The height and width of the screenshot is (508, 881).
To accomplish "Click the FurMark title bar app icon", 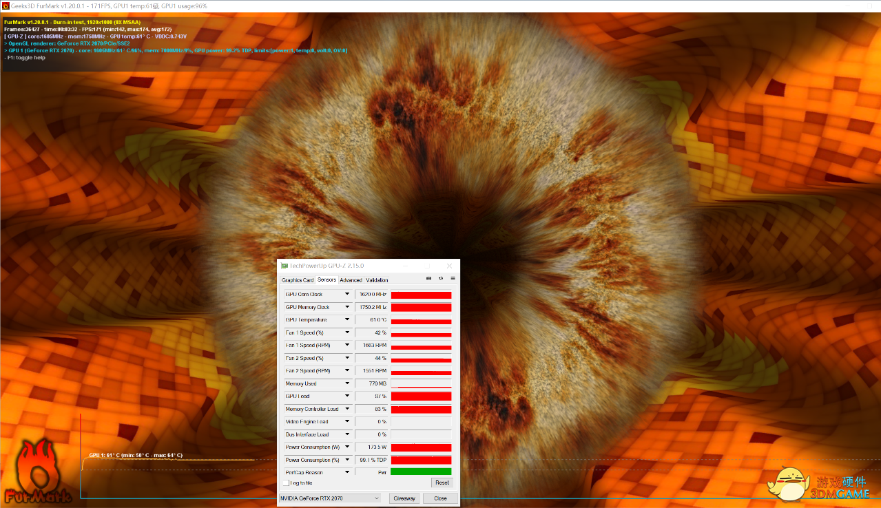I will tap(6, 6).
